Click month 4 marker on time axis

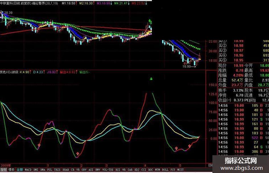tap(145, 165)
